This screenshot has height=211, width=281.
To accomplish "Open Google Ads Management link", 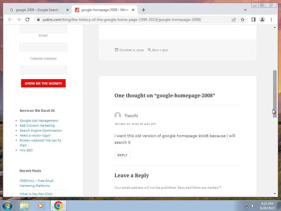I will 39,121.
